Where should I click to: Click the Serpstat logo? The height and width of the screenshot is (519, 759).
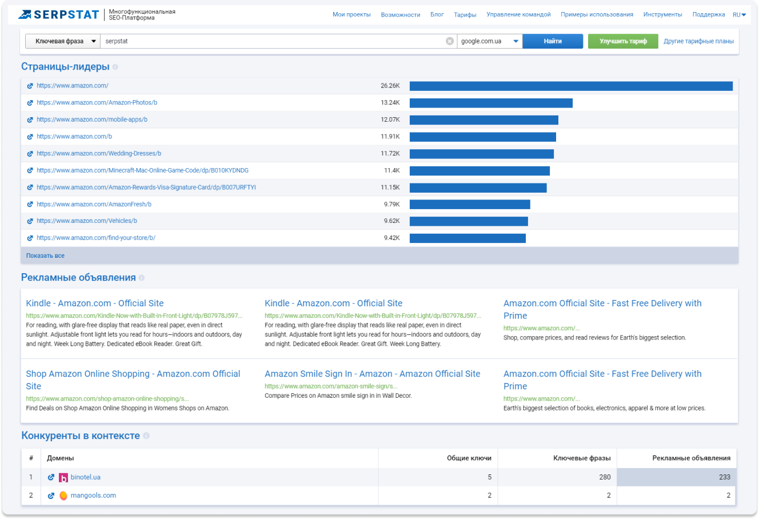tap(58, 14)
